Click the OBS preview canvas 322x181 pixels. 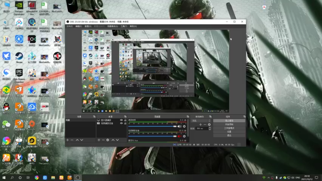coord(155,71)
